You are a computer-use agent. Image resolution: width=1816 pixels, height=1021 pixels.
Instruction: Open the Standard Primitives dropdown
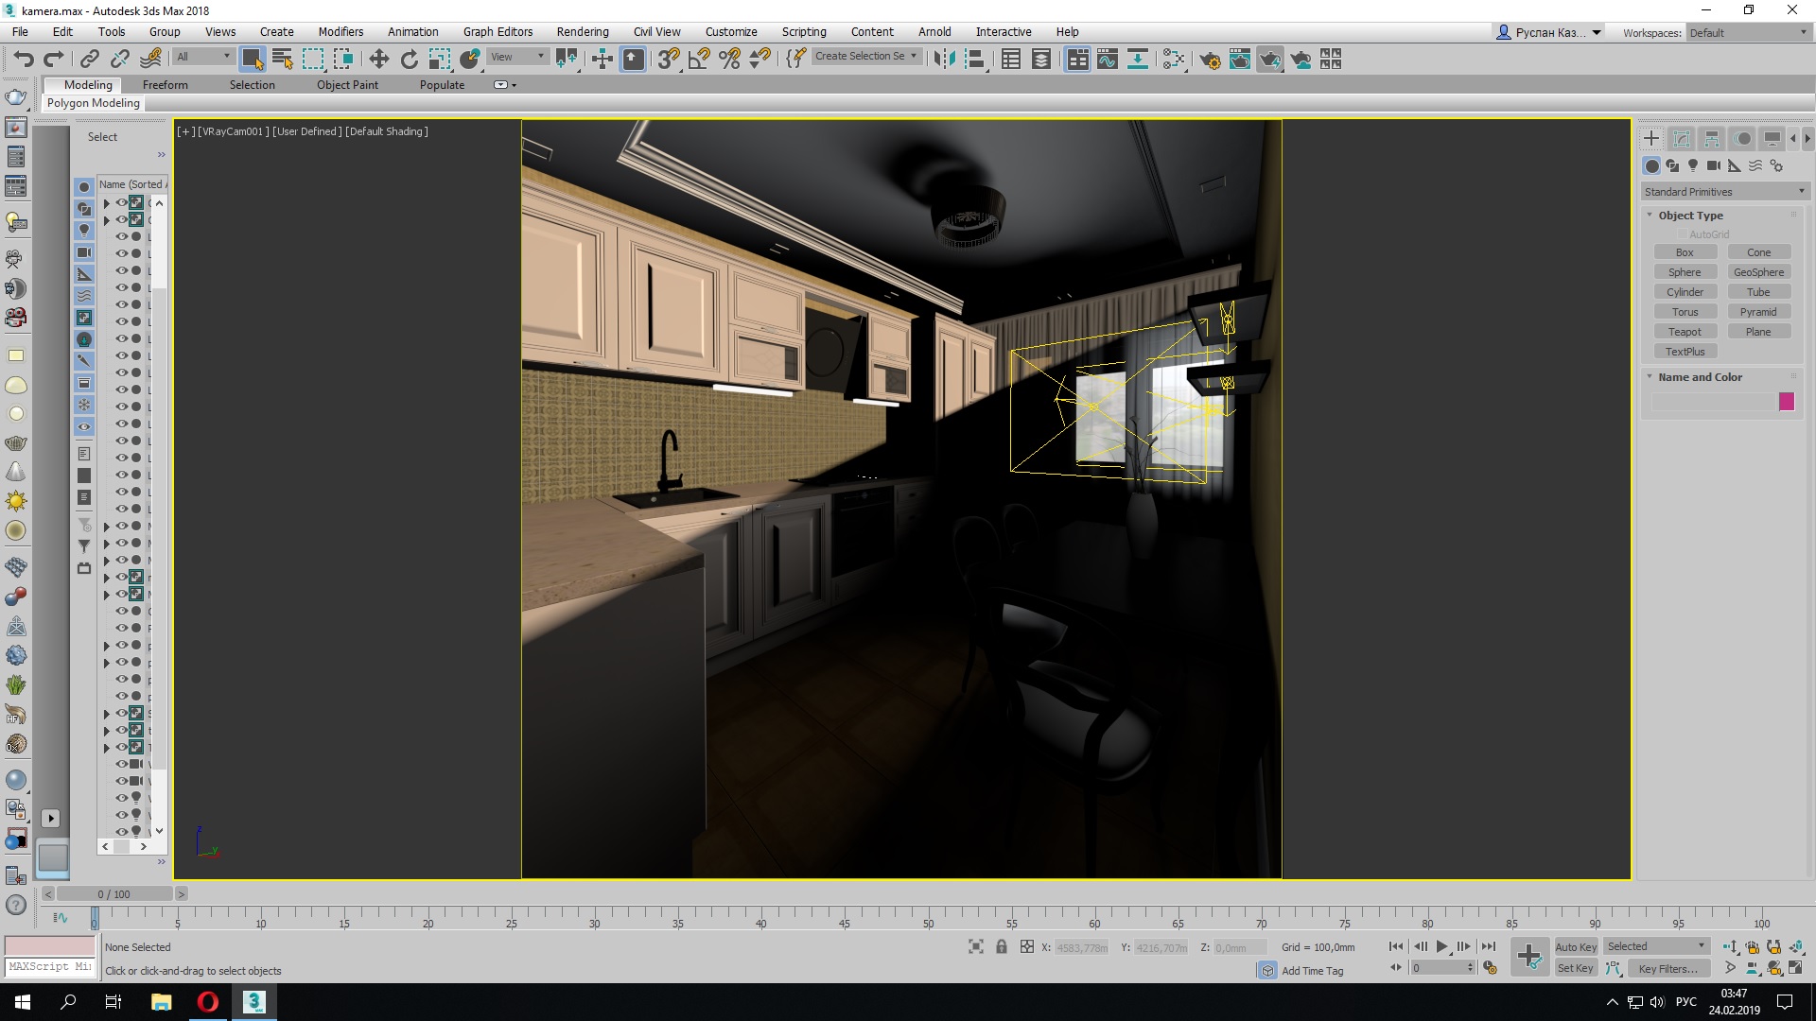[x=1725, y=192]
